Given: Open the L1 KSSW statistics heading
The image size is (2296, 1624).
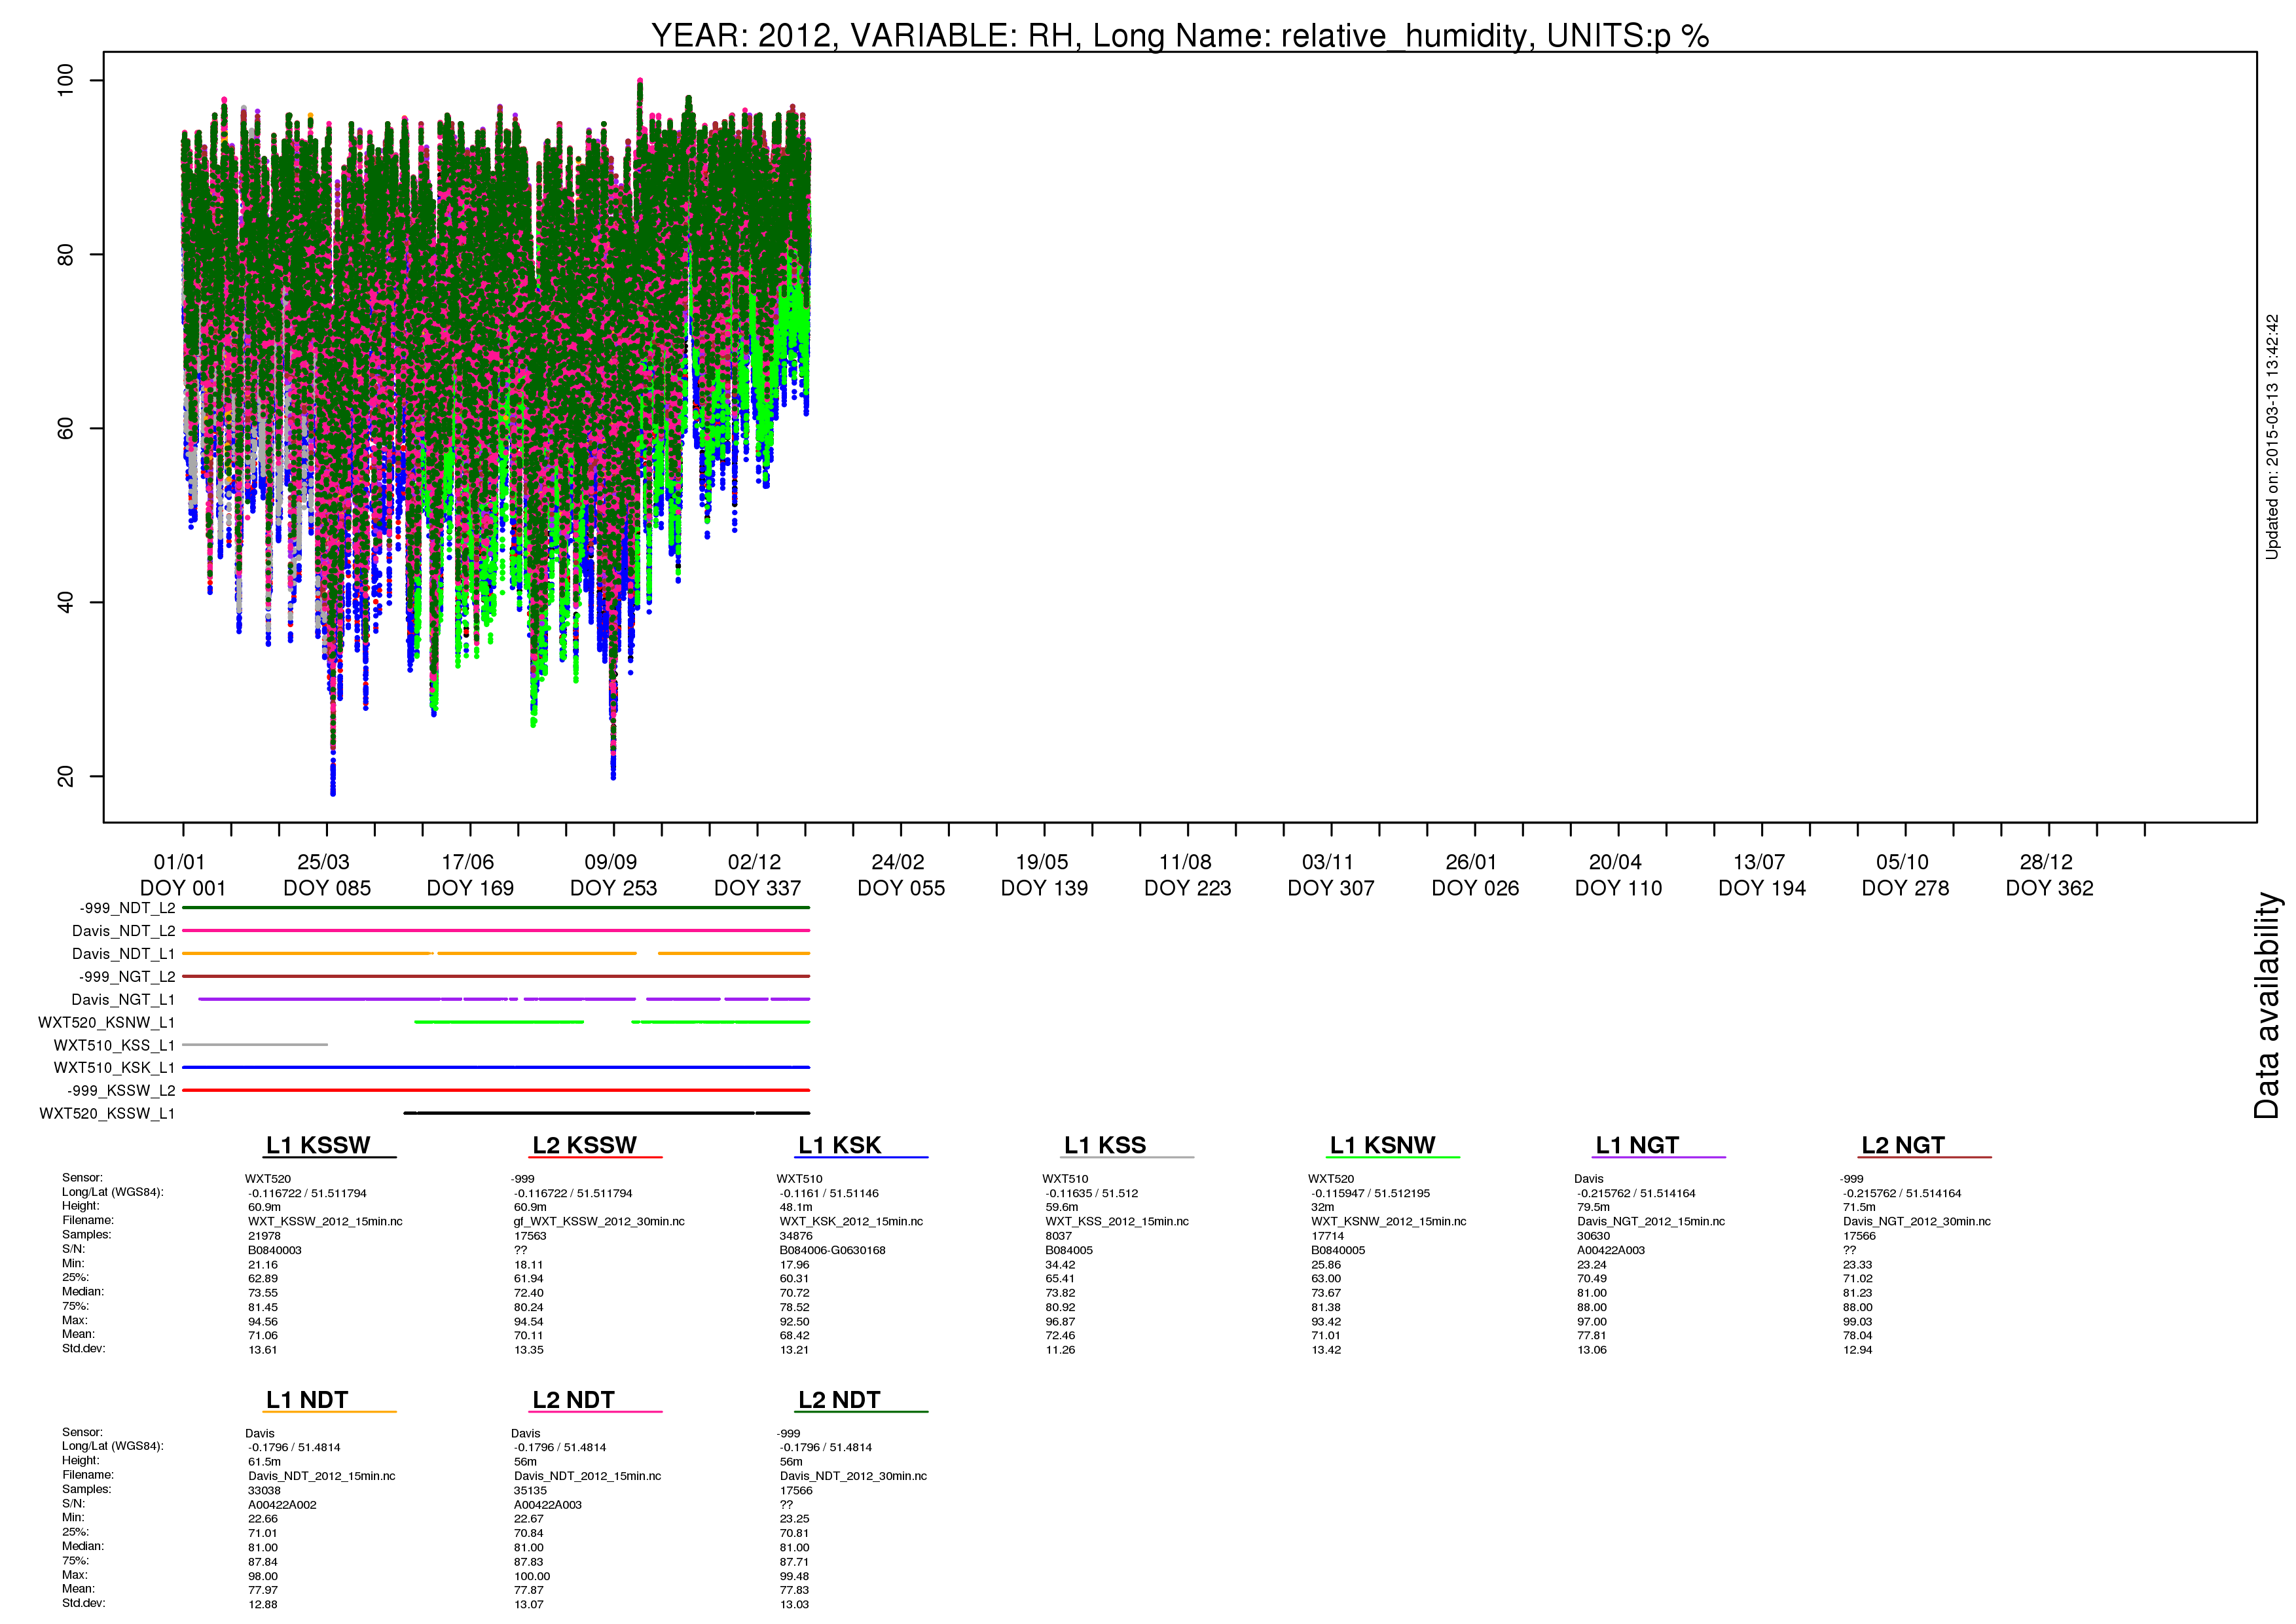Looking at the screenshot, I should pos(318,1145).
